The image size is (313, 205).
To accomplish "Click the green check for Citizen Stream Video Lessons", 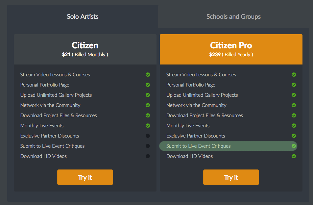I will pos(148,74).
